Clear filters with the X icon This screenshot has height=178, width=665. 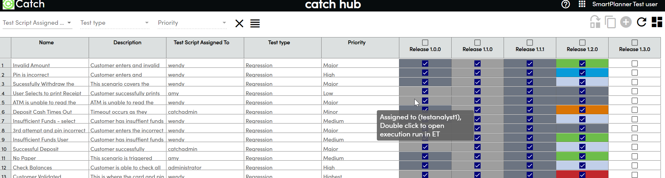[x=239, y=23]
